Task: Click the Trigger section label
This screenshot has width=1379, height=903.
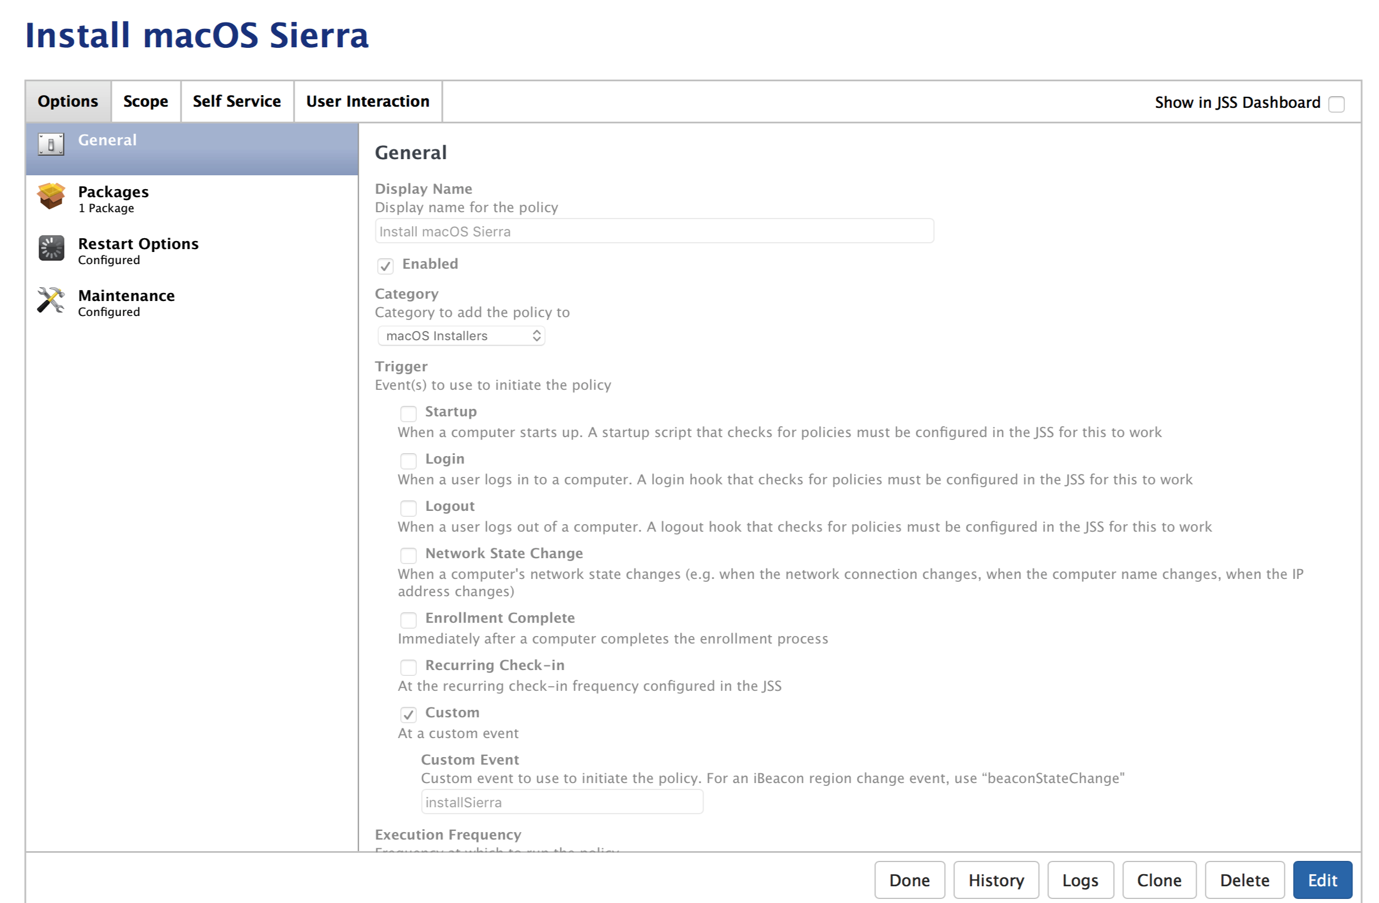Action: pos(401,367)
